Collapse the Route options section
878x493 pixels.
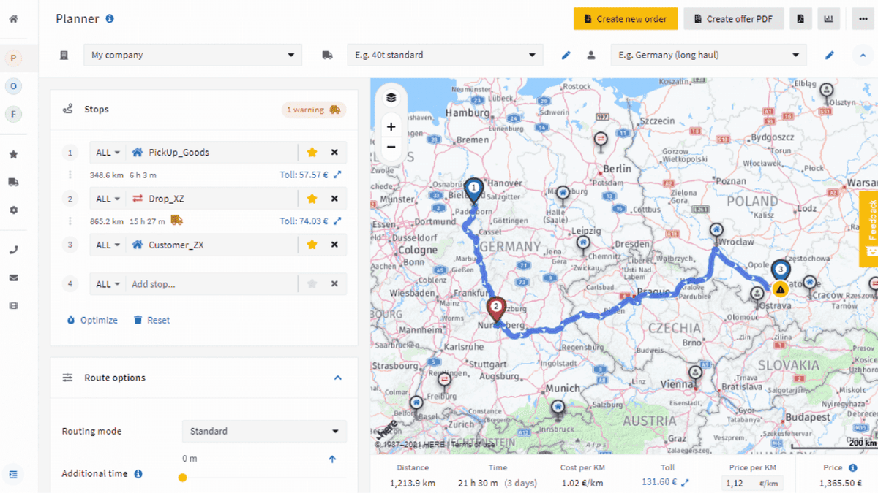pyautogui.click(x=338, y=378)
